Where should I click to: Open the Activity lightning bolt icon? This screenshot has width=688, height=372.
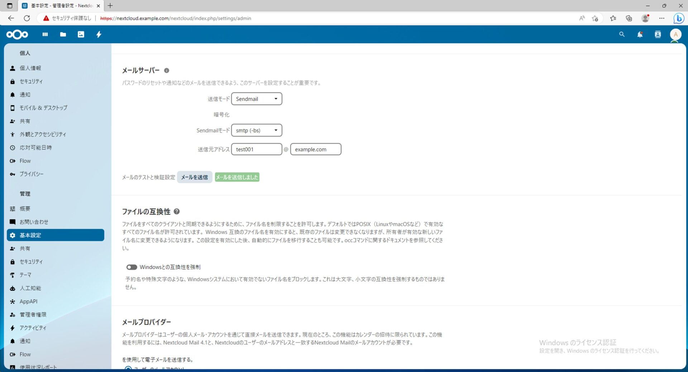[99, 34]
